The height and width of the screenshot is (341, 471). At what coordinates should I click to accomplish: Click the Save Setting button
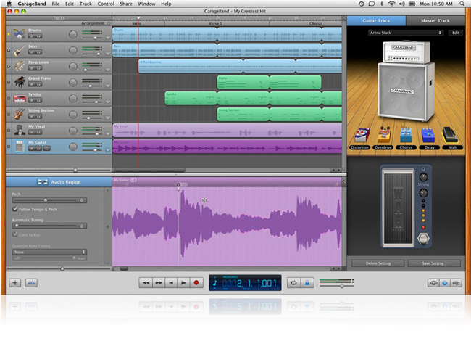[x=435, y=263]
